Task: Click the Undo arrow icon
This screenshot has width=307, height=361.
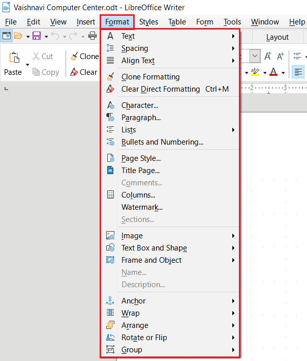Action: pyautogui.click(x=55, y=36)
